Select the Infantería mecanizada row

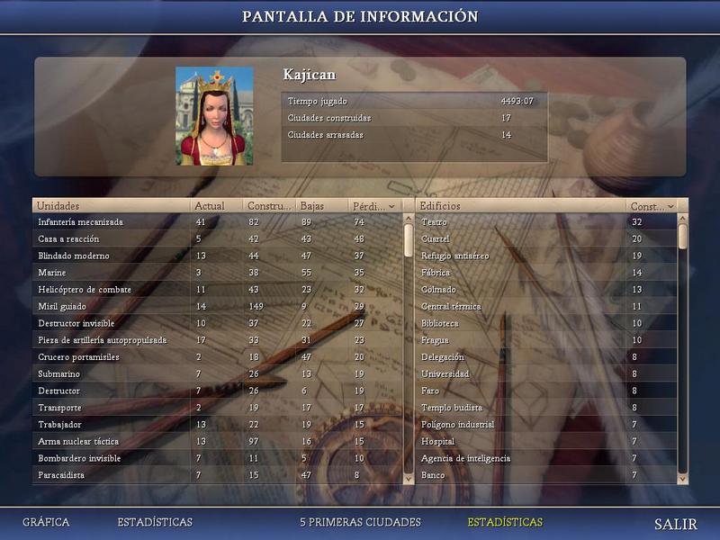(218, 221)
